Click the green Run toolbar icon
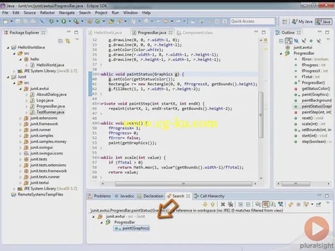 [63, 21]
